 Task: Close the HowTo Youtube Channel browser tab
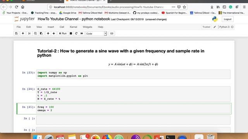pos(104,1)
